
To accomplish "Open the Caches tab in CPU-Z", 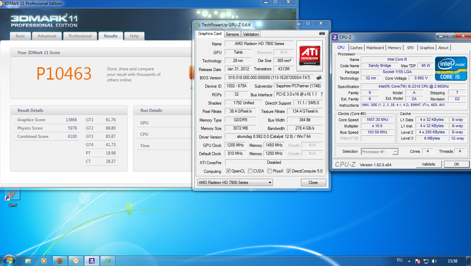I will [356, 48].
